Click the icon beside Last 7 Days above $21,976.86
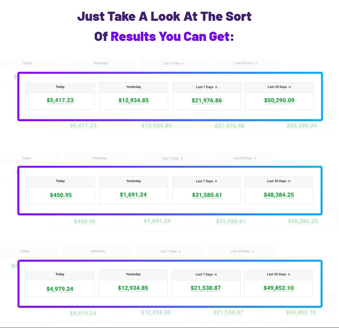The height and width of the screenshot is (328, 339). 216,87
